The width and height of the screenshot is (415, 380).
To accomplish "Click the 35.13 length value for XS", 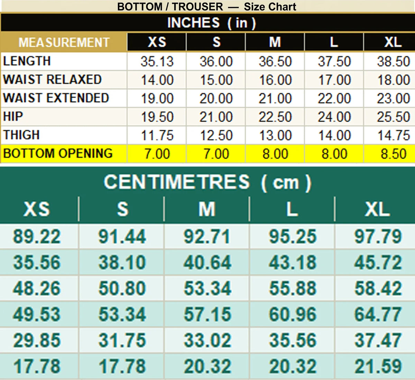I will pos(157,62).
